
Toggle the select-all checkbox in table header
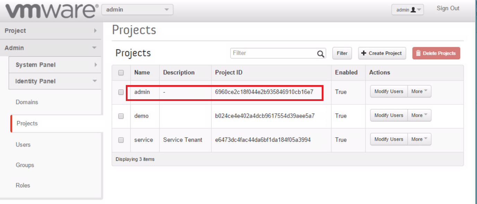click(121, 73)
